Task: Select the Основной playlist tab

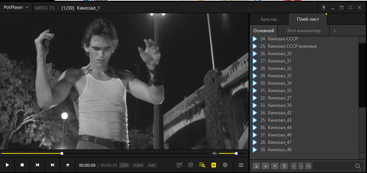Action: tap(264, 31)
